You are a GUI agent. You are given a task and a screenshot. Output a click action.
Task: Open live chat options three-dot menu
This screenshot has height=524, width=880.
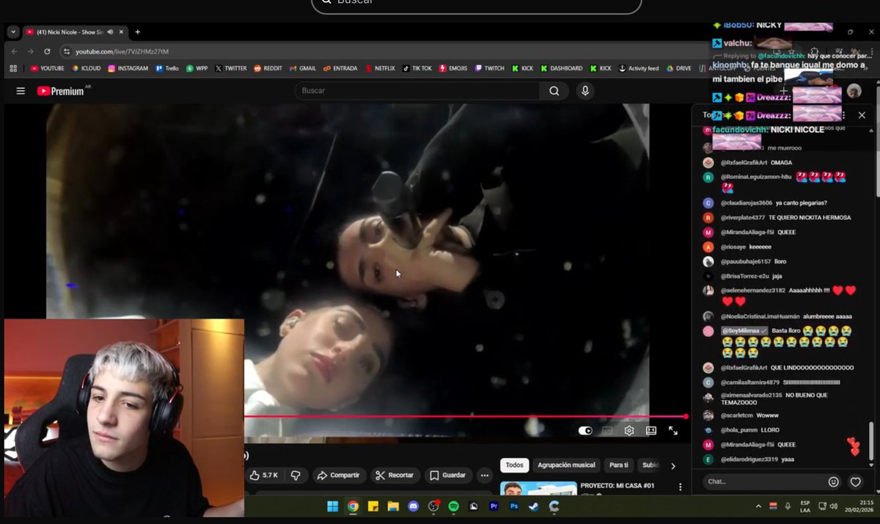843,115
